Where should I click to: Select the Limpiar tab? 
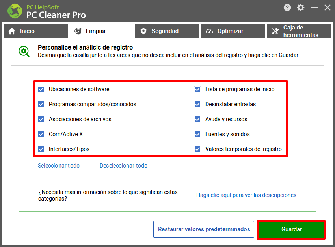click(101, 31)
